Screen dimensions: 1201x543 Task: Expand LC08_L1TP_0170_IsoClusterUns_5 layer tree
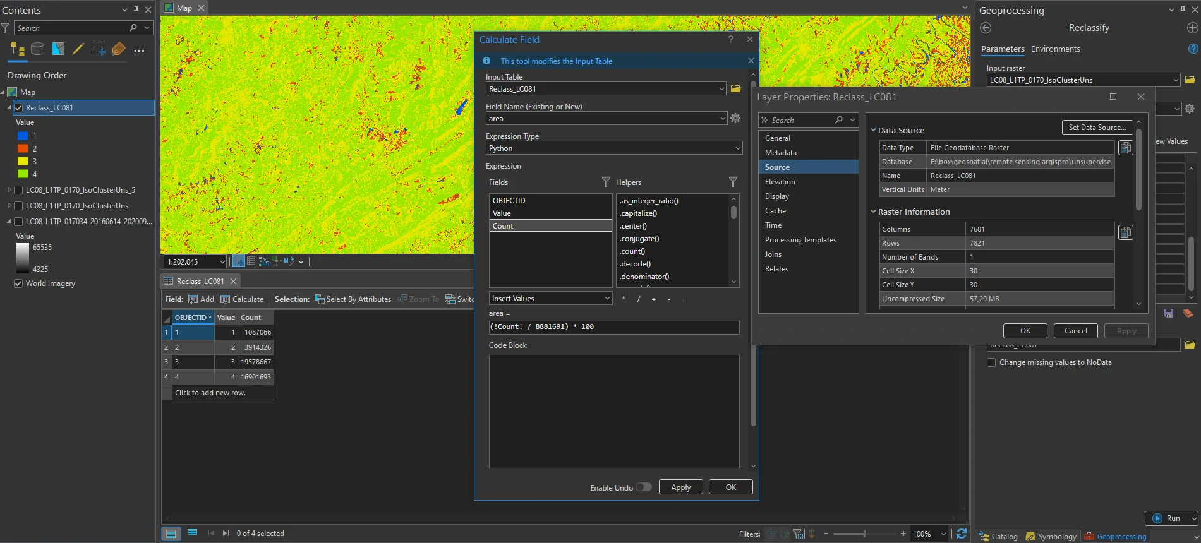9,190
